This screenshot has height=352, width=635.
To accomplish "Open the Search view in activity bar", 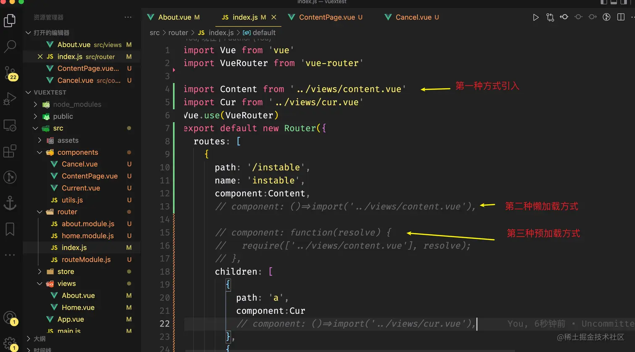I will click(10, 46).
